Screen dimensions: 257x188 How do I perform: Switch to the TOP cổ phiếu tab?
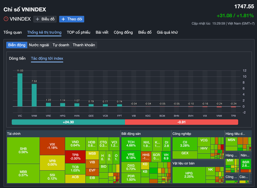[x=78, y=32]
